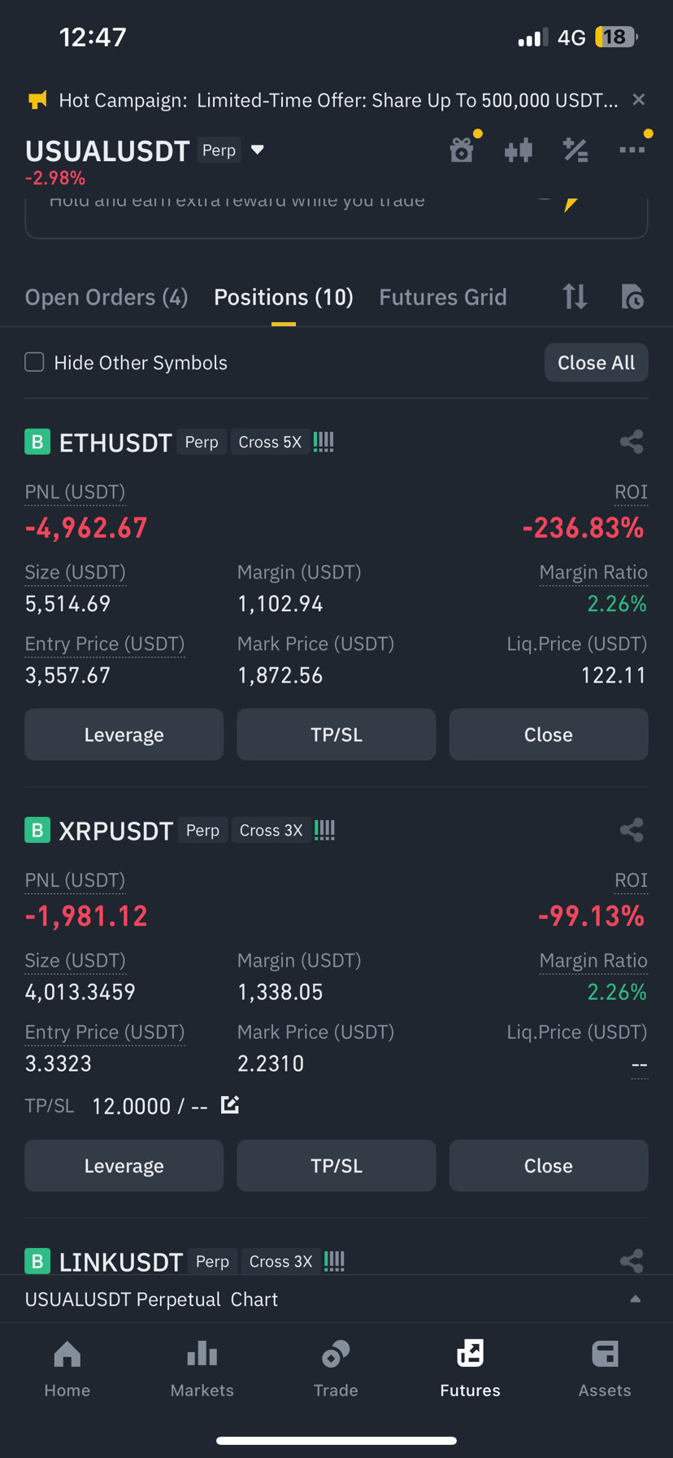Switch to the Futures Grid tab
The image size is (673, 1458).
coord(443,297)
